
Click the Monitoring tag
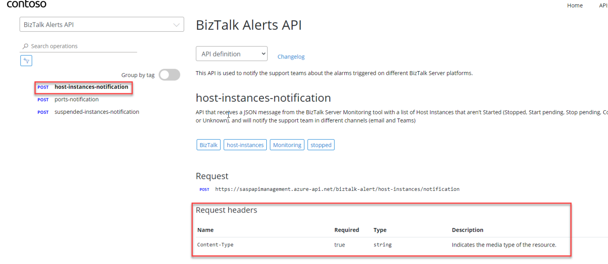(287, 145)
